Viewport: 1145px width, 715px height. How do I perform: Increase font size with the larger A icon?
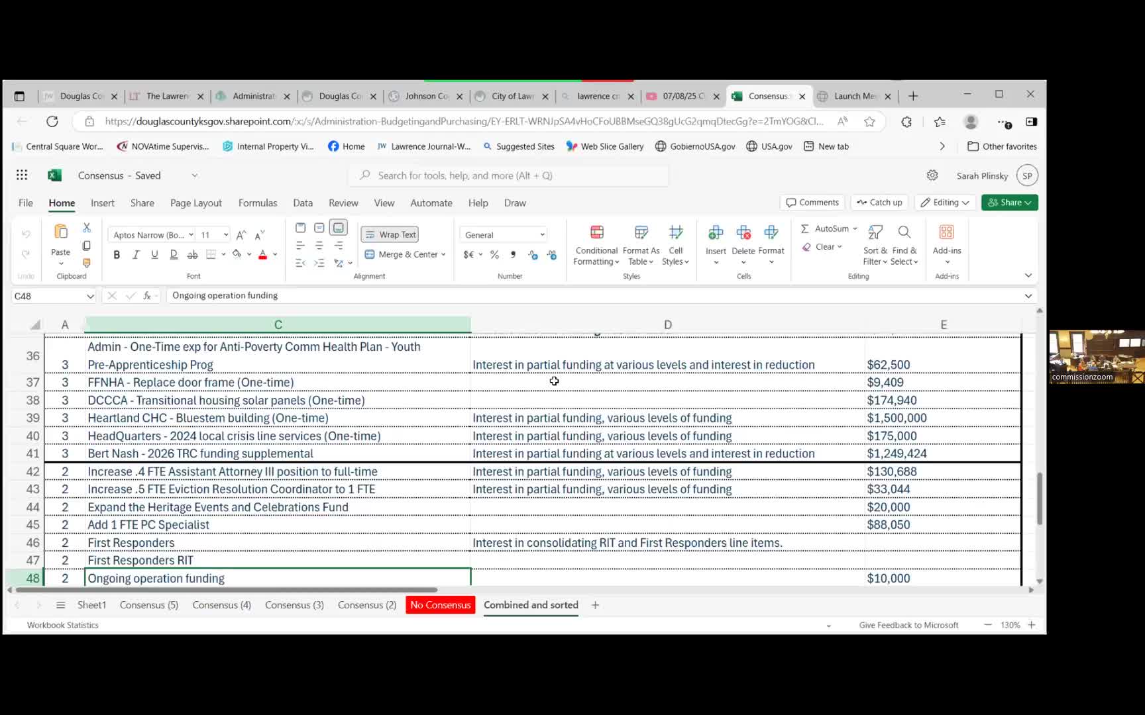pos(241,235)
